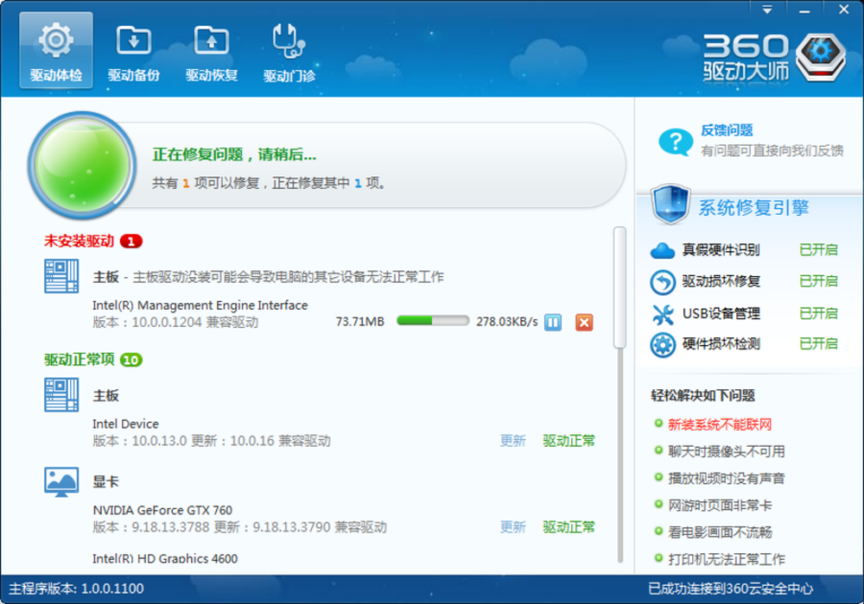Update the Intel Device driver
864x604 pixels.
click(512, 441)
